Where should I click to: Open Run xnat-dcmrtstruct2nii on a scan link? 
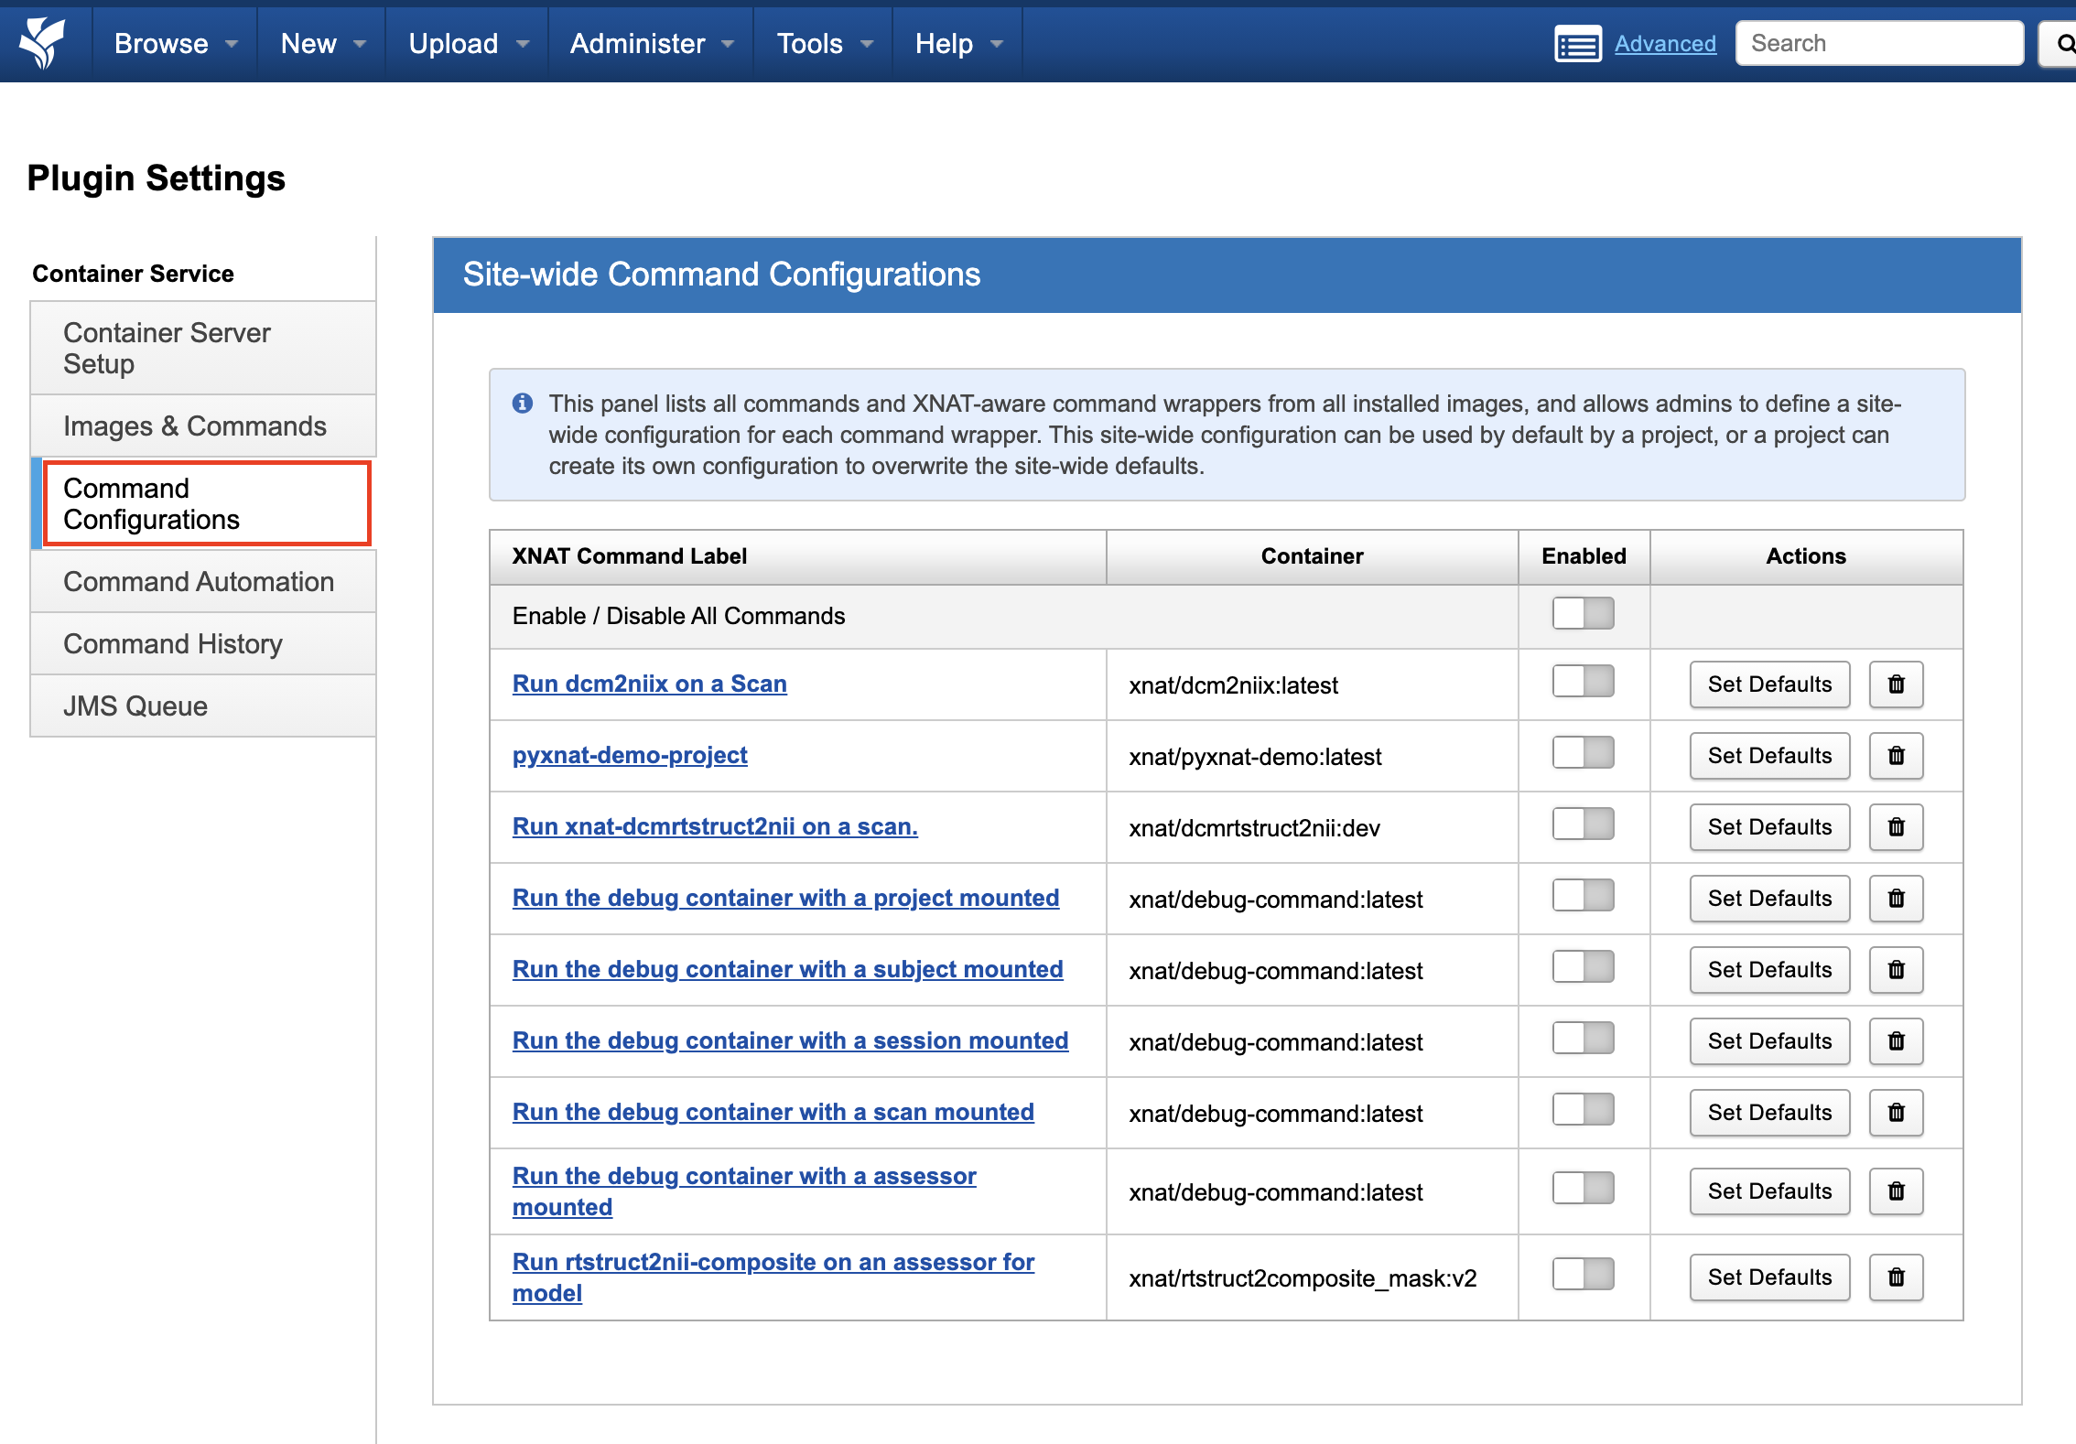[715, 826]
